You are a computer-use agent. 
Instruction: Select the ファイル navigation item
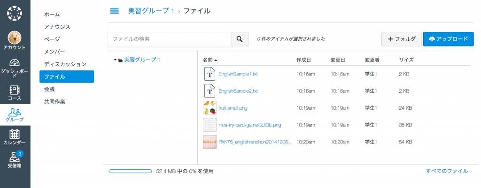(67, 76)
